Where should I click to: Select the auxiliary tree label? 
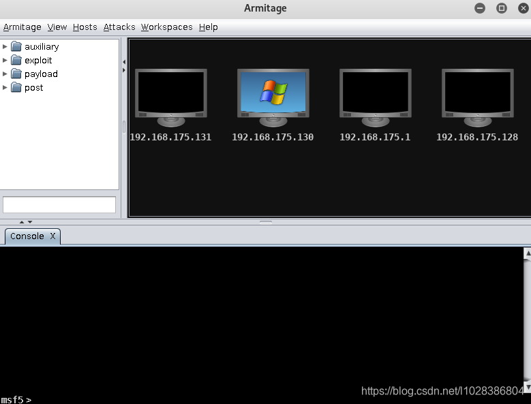[42, 47]
